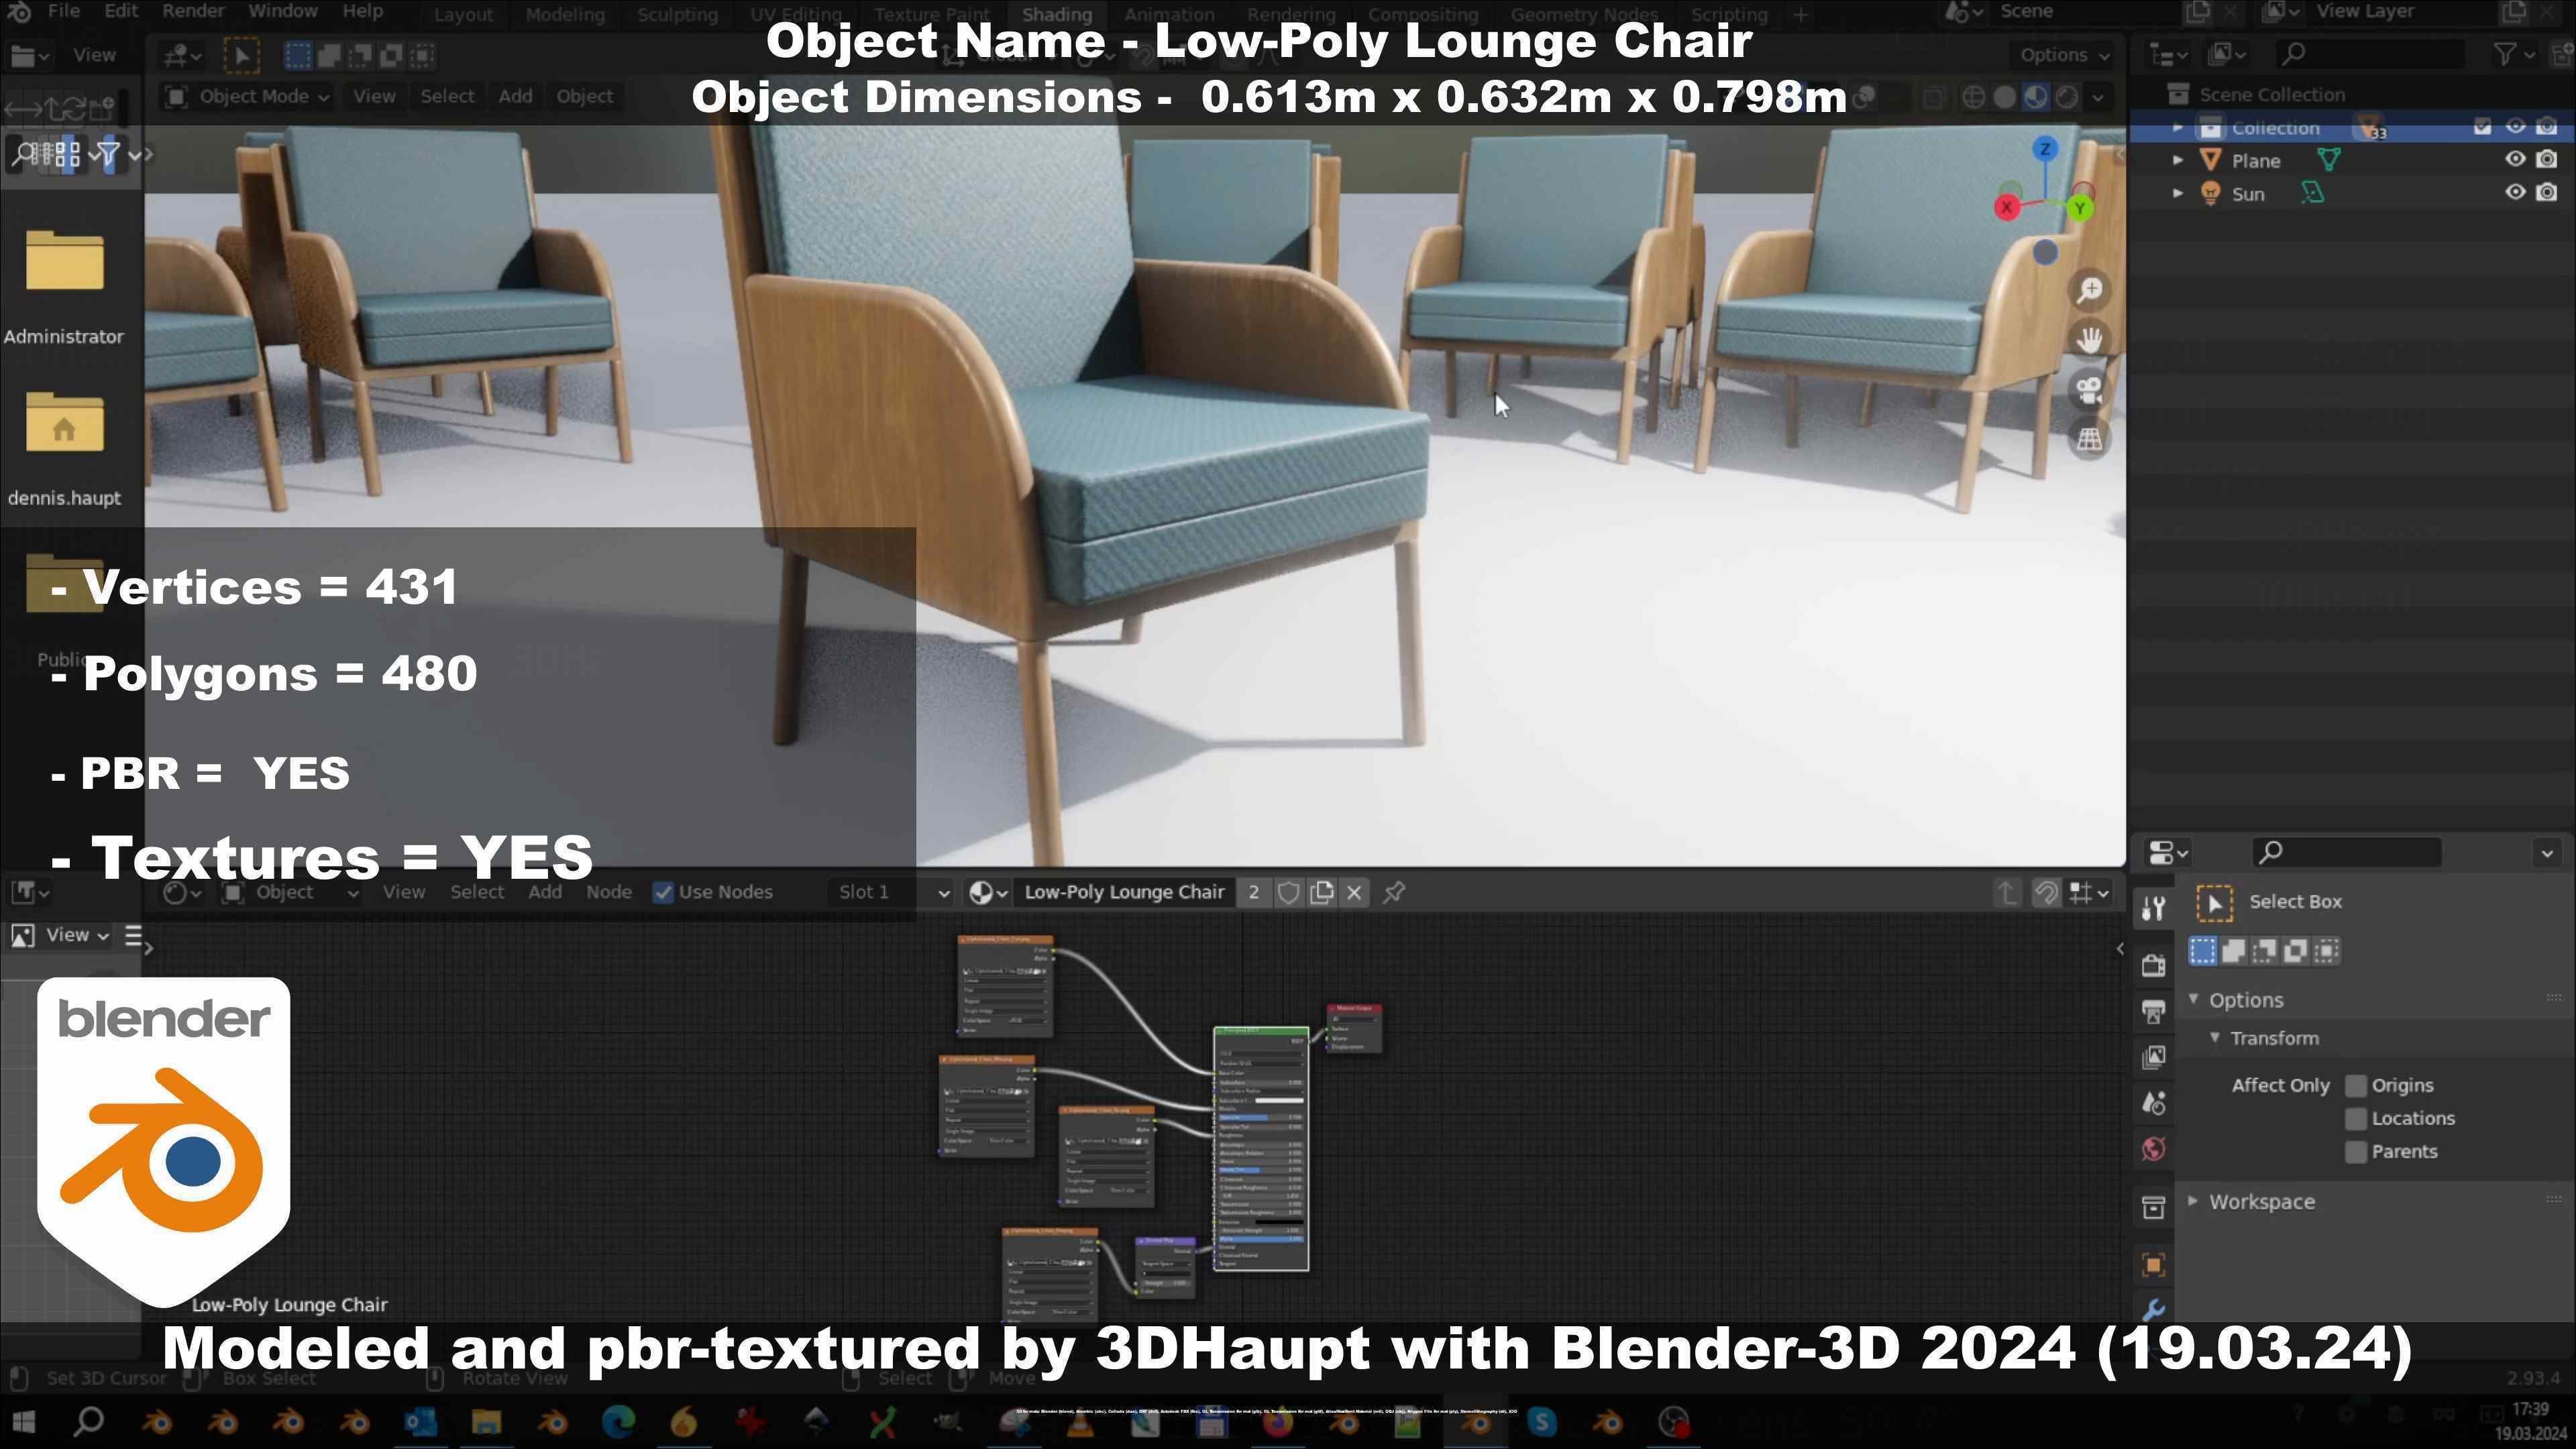Toggle the Use Nodes checkbox
The width and height of the screenshot is (2576, 1449).
pos(663,892)
